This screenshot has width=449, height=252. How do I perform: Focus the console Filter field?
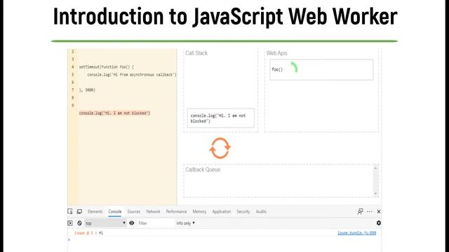point(155,223)
